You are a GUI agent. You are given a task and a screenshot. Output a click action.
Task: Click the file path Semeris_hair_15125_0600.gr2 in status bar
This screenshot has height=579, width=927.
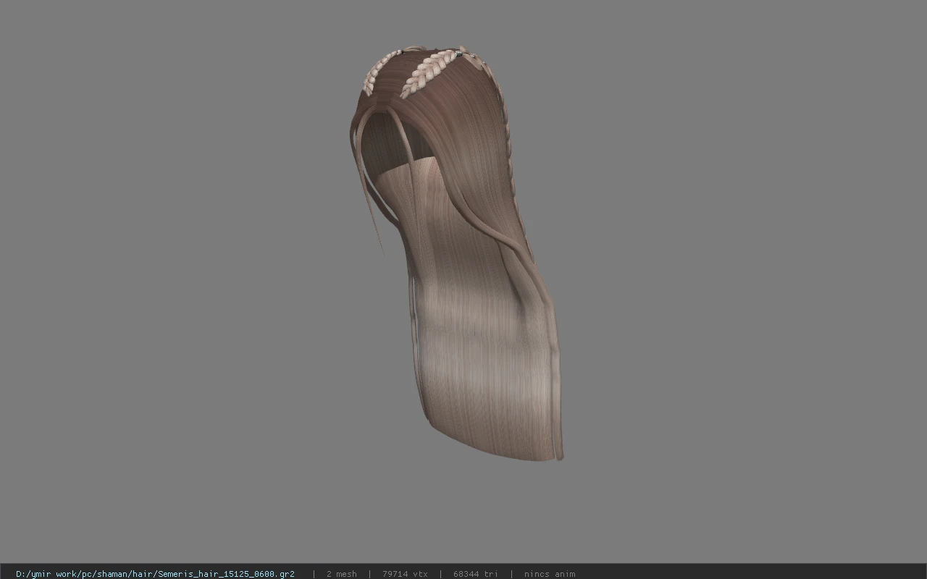point(155,574)
